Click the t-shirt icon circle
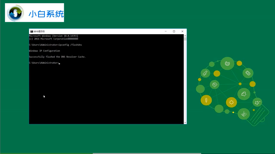 click(x=244, y=94)
